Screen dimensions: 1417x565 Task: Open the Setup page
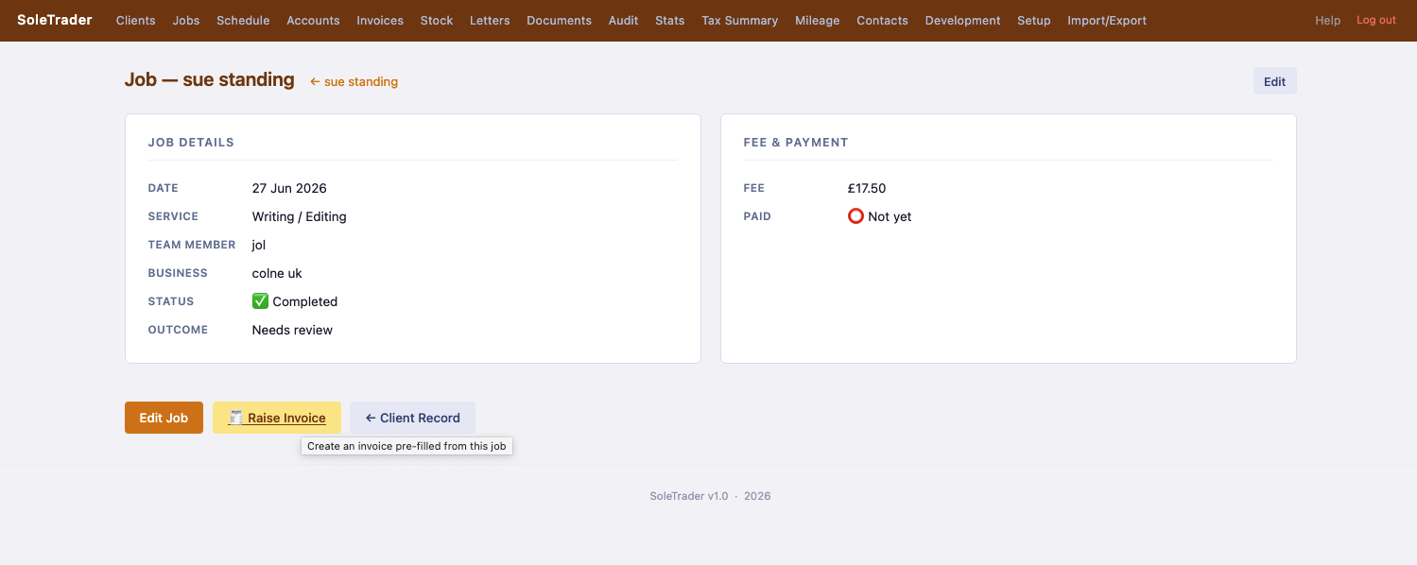coord(1033,21)
